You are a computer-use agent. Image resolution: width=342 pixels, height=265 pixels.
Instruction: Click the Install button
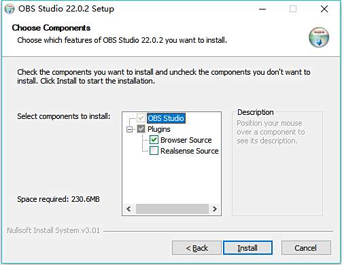(247, 248)
